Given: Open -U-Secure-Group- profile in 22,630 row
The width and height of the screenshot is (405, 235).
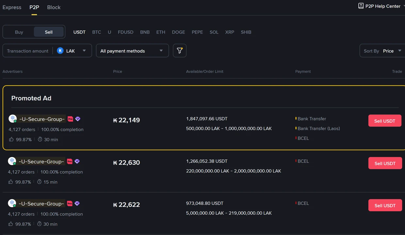Looking at the screenshot, I should click(x=41, y=161).
